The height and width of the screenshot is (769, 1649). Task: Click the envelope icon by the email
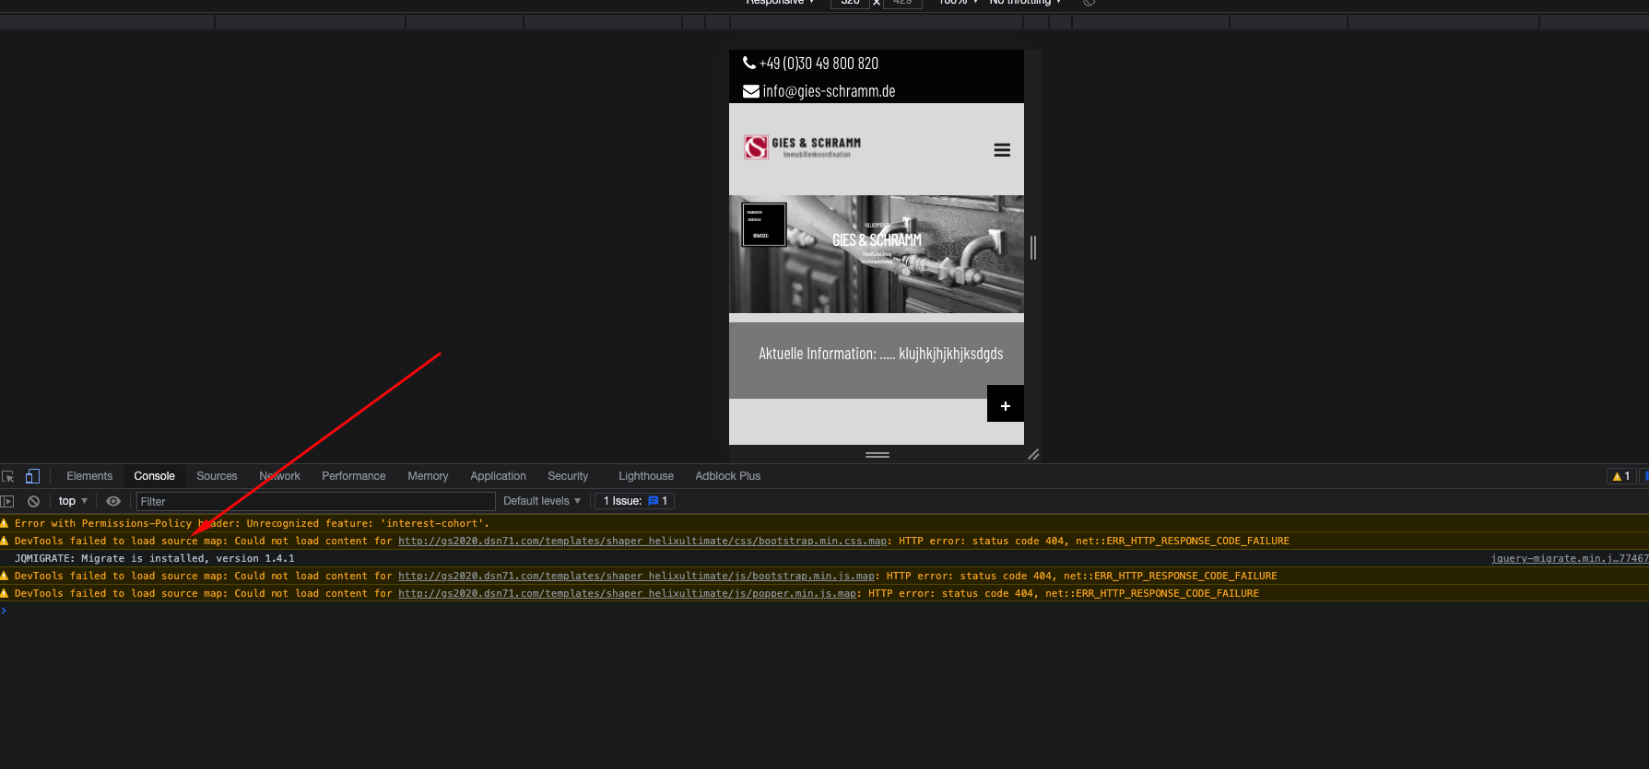tap(751, 91)
